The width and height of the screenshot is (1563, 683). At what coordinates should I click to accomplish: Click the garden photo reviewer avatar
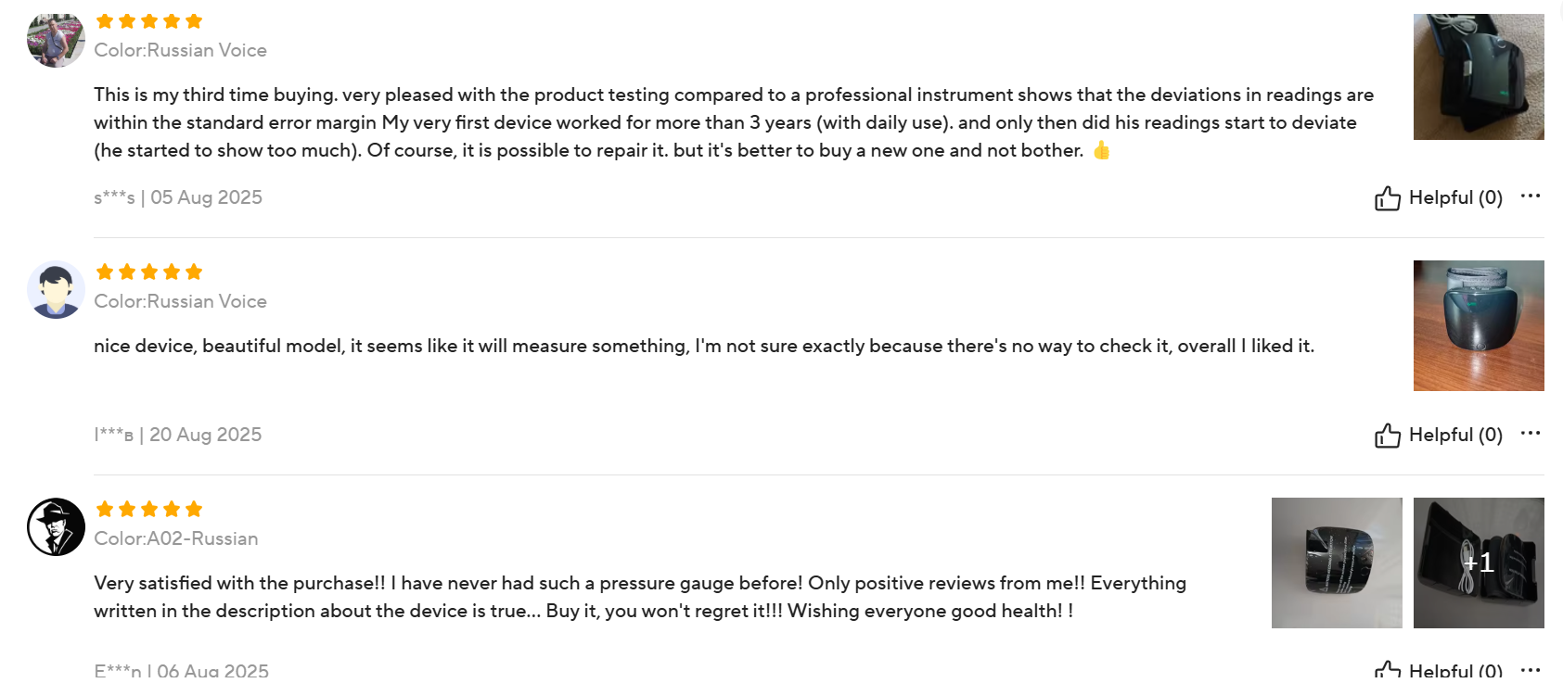(56, 40)
